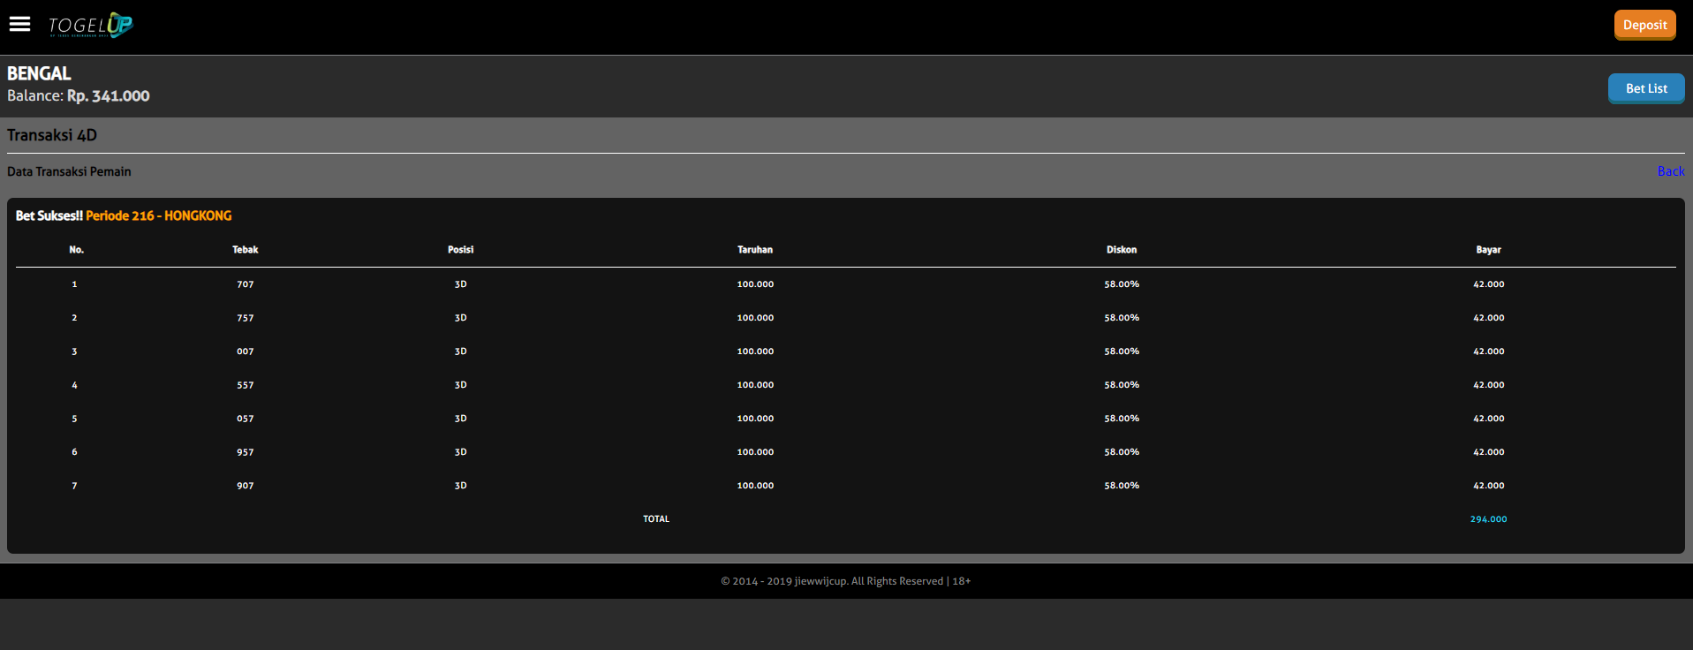Click the No. column header
The image size is (1693, 650).
point(77,250)
